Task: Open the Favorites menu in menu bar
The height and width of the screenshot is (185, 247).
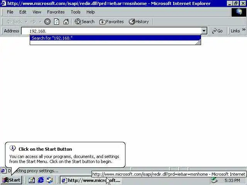Action: pos(56,12)
